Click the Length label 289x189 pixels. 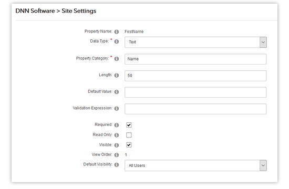click(106, 75)
